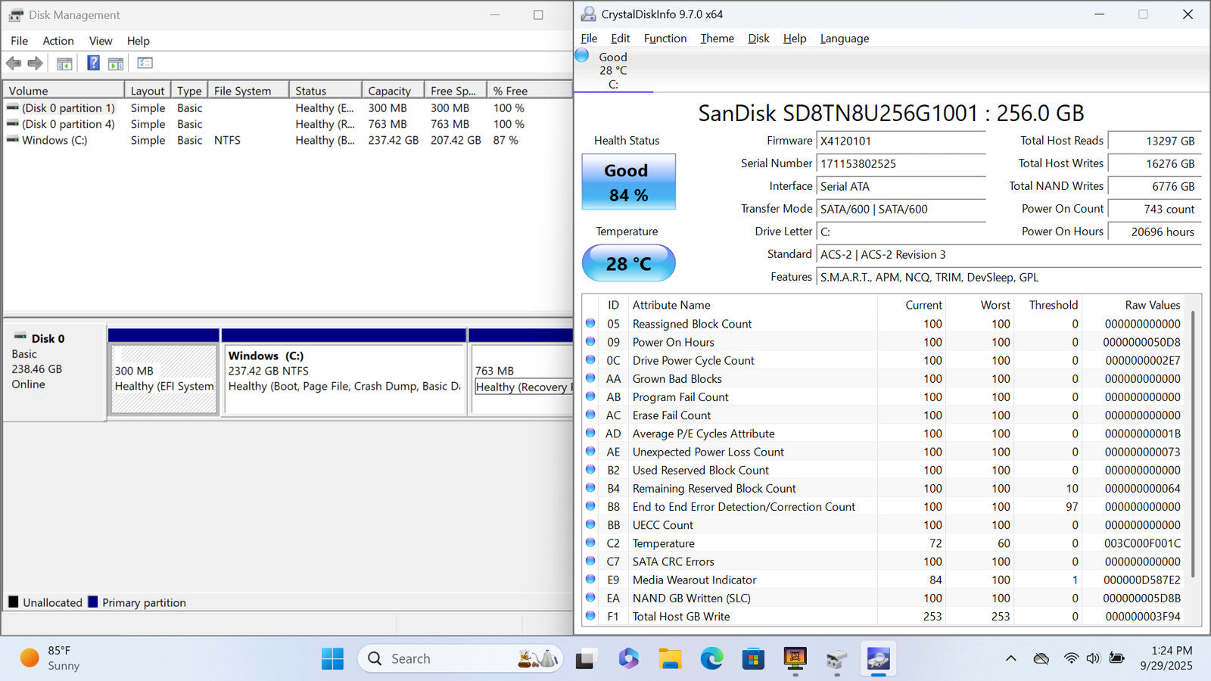1211x681 pixels.
Task: Click Show/Hide Action Pane toolbar icon
Action: [x=116, y=64]
